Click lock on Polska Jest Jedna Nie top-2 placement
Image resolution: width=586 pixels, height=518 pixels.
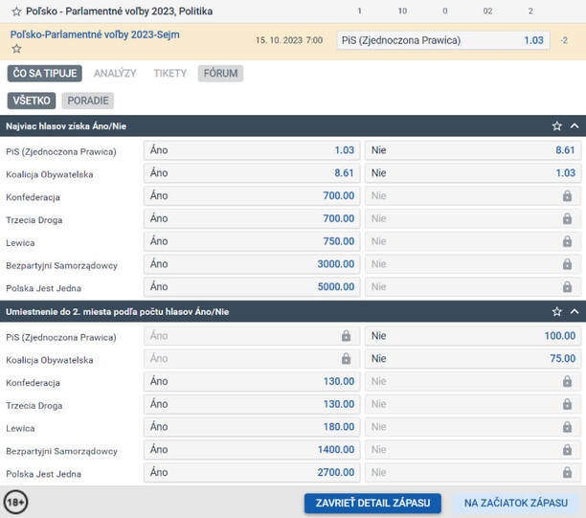[x=567, y=473]
